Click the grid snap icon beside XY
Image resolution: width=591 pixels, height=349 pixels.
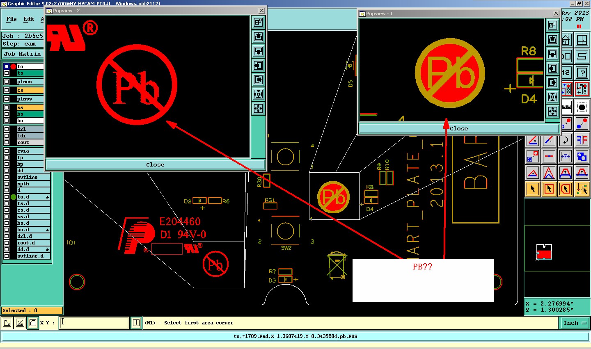[x=33, y=323]
